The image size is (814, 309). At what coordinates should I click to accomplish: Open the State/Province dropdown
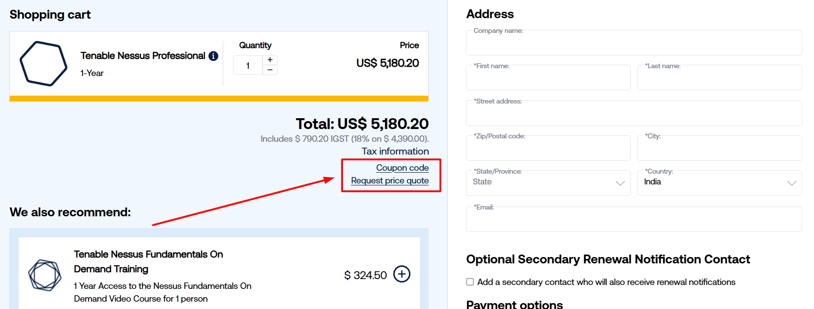pyautogui.click(x=548, y=183)
